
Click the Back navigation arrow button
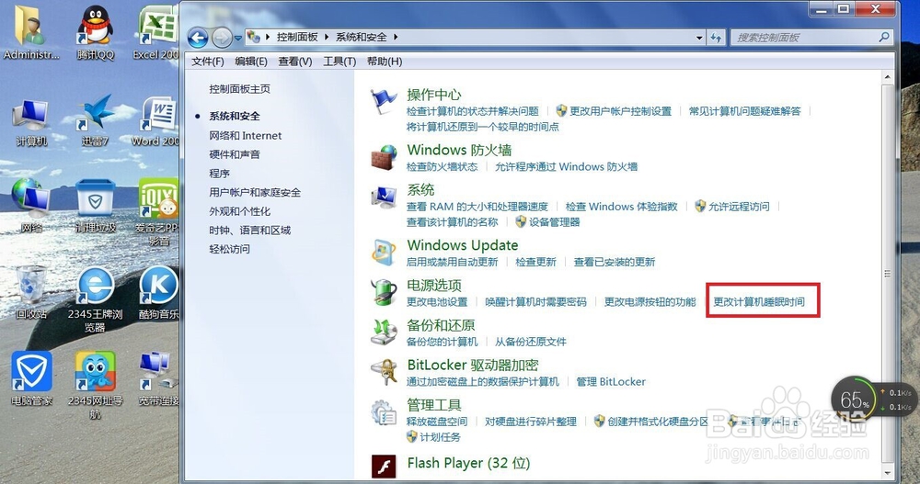(198, 38)
